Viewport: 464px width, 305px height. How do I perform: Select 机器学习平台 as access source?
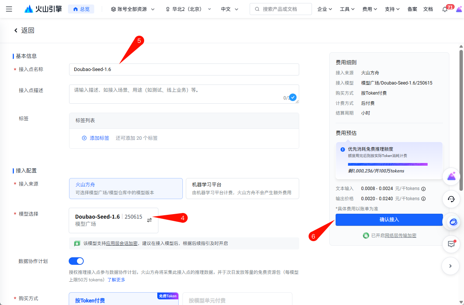[243, 189]
